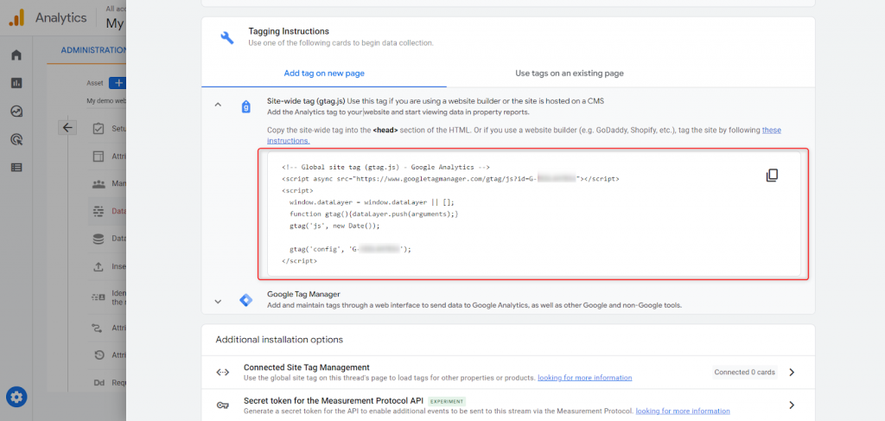Click the database stack icon in admin list

pyautogui.click(x=99, y=239)
